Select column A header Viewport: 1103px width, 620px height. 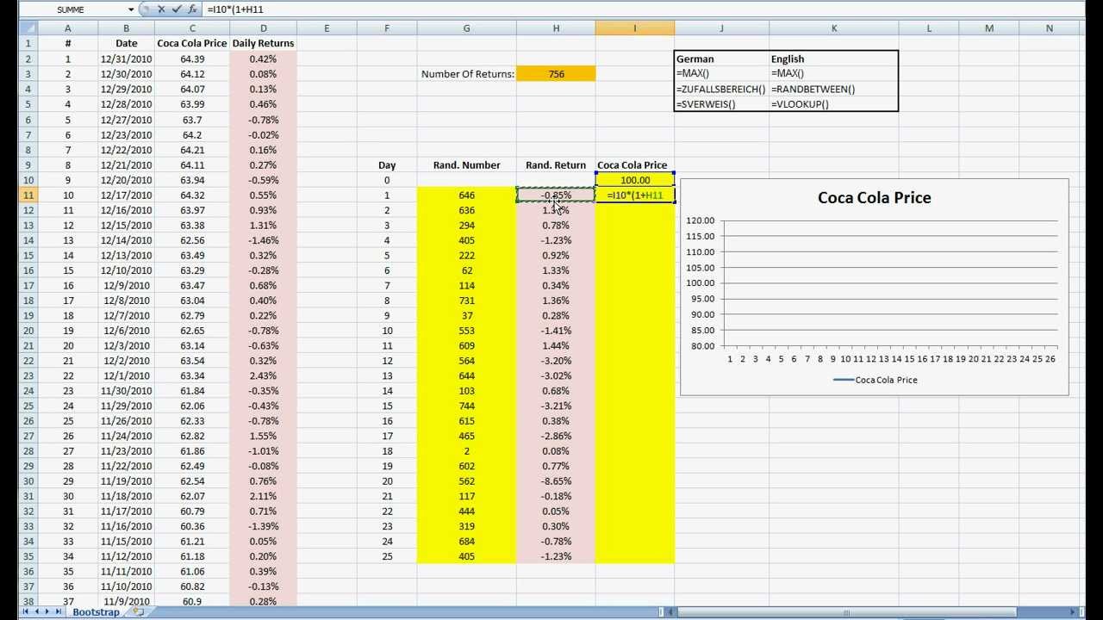coord(67,28)
